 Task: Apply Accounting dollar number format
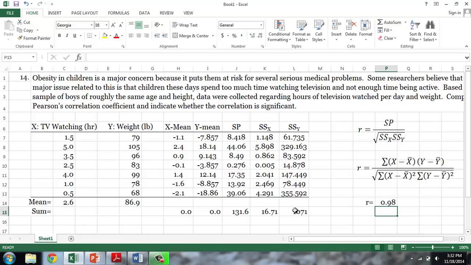click(x=222, y=36)
